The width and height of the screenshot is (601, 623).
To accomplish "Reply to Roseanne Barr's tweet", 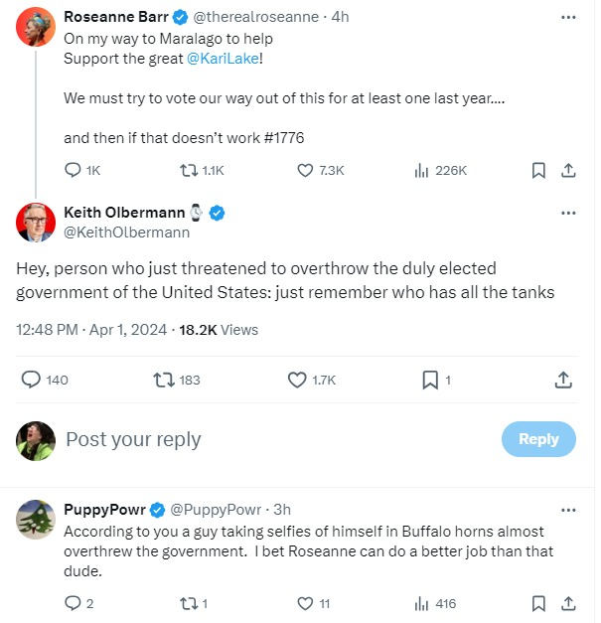I will click(x=73, y=170).
